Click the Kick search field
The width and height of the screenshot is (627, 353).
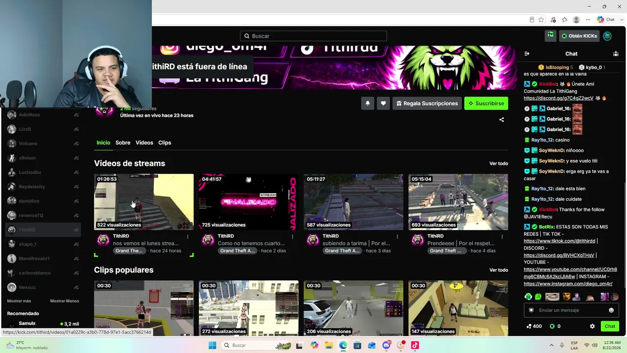pyautogui.click(x=313, y=36)
